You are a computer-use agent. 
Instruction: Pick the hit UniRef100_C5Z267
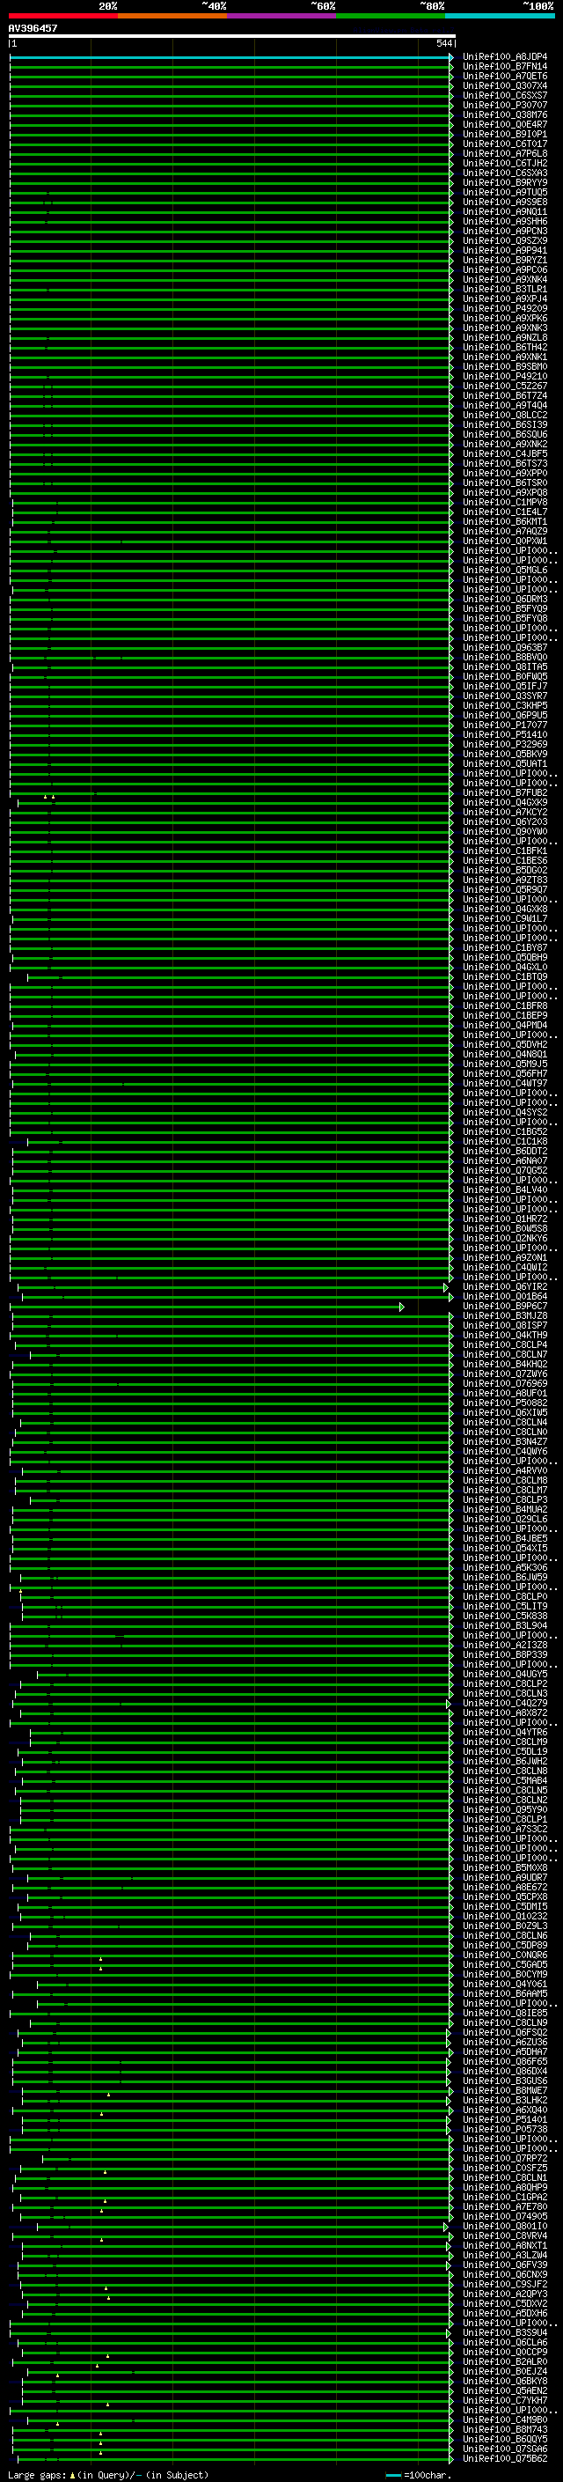[505, 387]
